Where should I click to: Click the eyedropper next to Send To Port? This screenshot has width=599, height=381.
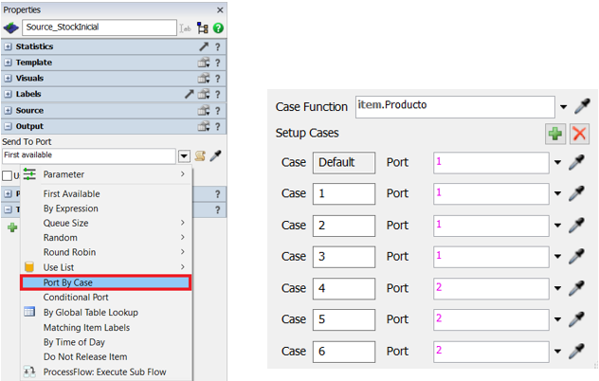coord(215,155)
